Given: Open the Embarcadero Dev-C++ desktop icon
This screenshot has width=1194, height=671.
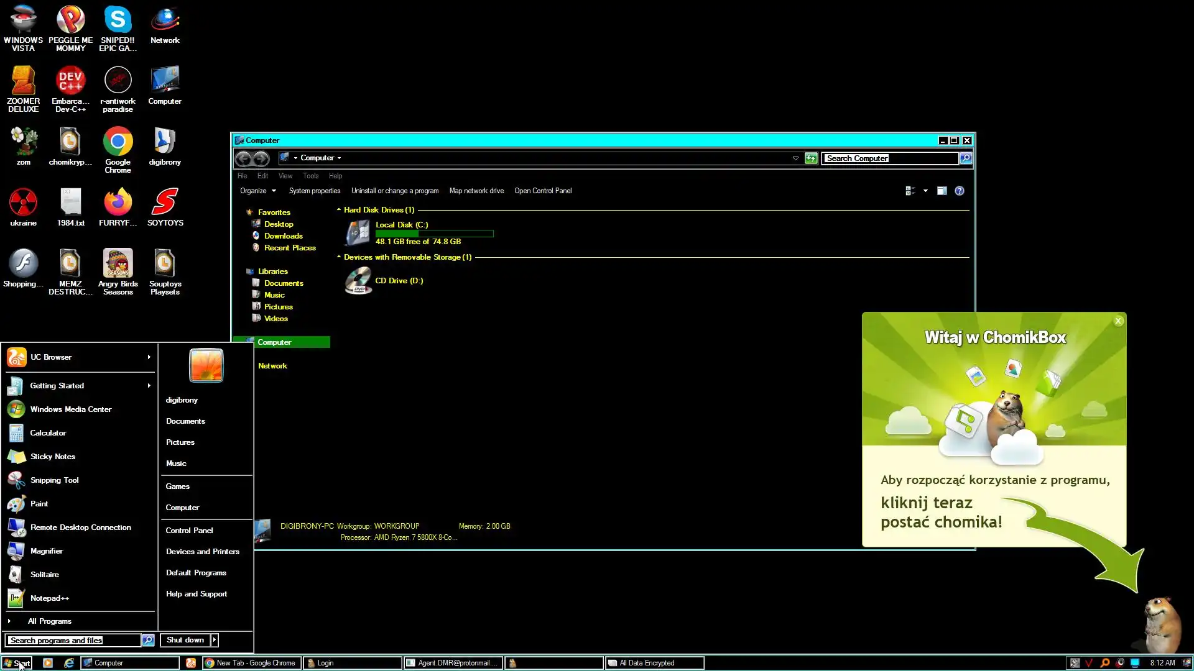Looking at the screenshot, I should pyautogui.click(x=70, y=81).
